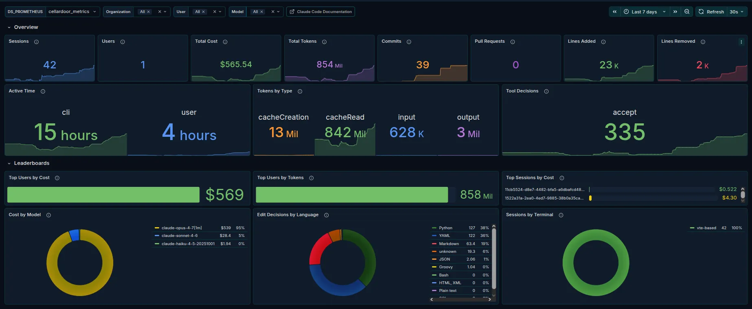Click the Refresh button
The width and height of the screenshot is (752, 309).
coord(711,11)
